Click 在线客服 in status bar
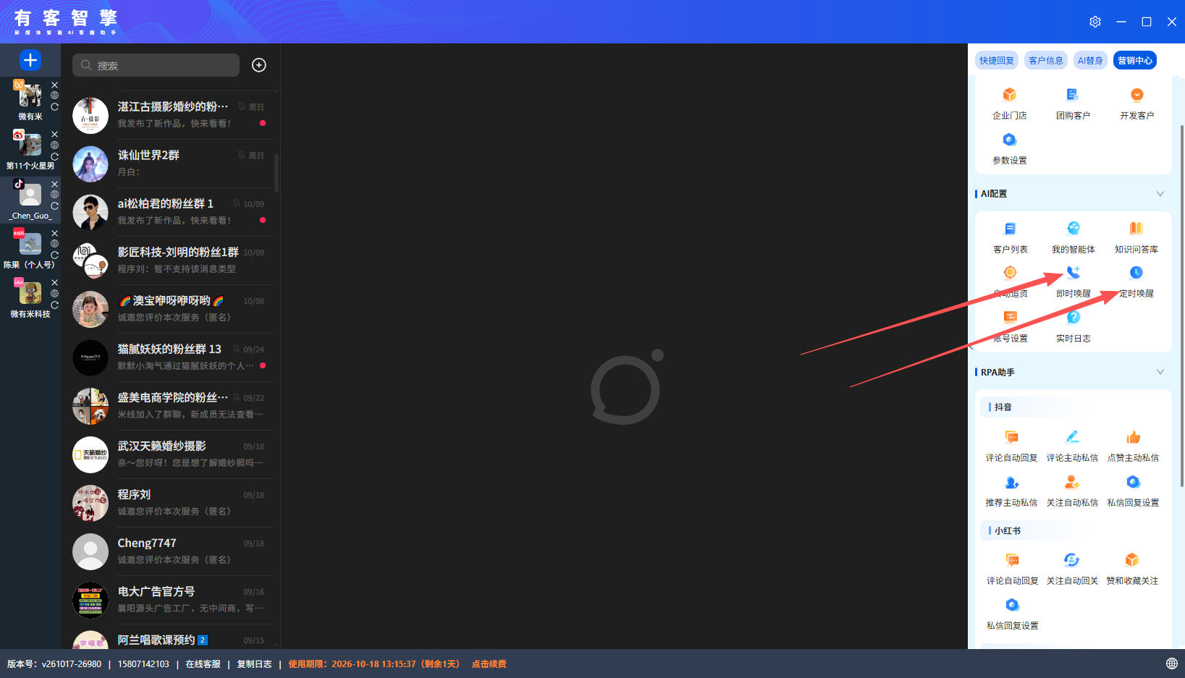 pos(203,664)
